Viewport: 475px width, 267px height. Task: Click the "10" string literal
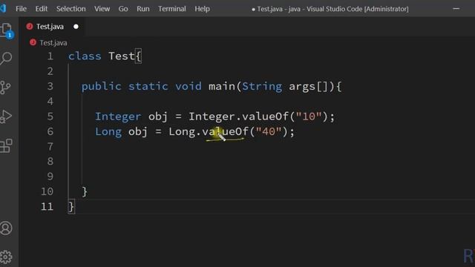point(309,116)
